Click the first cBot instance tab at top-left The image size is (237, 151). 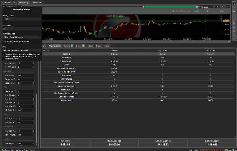[9, 3]
